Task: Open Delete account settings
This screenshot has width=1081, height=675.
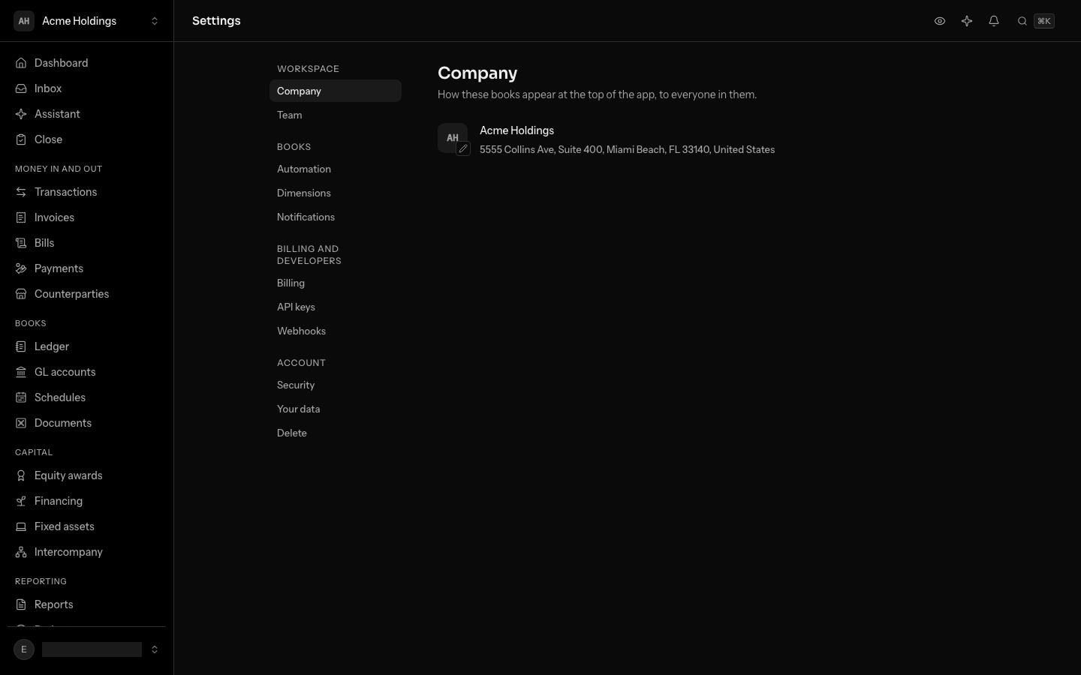Action: click(336, 433)
